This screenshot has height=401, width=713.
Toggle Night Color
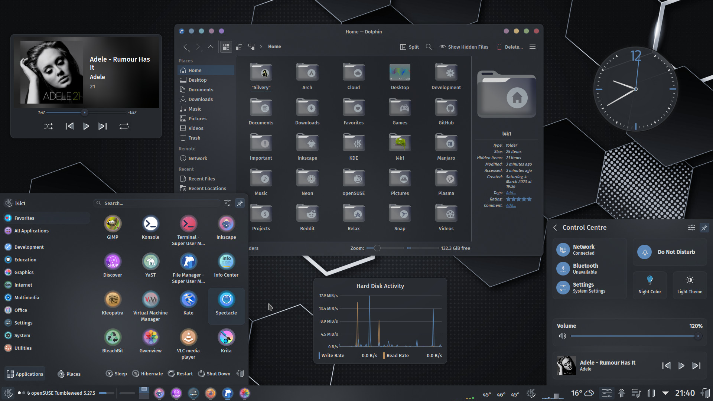click(x=649, y=285)
